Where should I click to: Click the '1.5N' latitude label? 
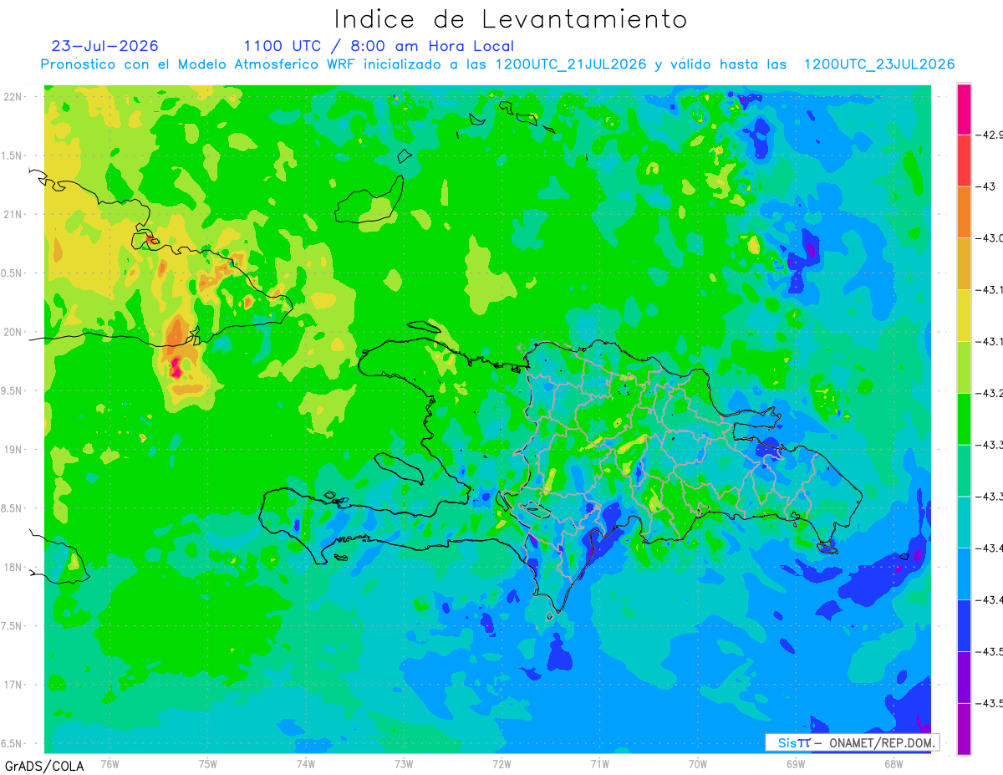13,156
